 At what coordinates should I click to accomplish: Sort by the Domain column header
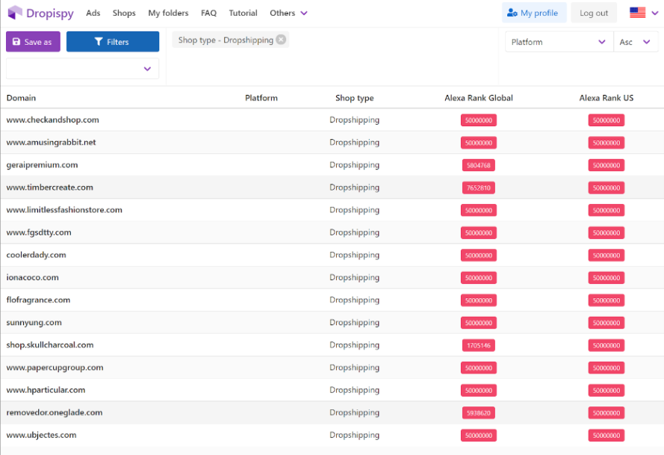[x=21, y=98]
